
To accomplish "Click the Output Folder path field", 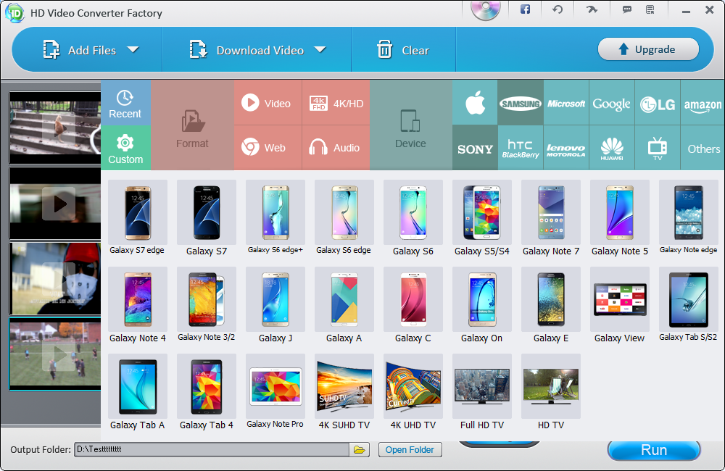I will pos(212,449).
